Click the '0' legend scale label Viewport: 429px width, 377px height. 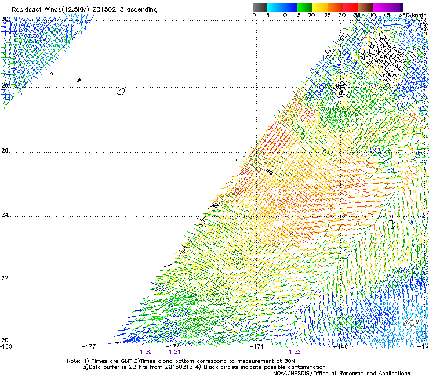click(254, 16)
